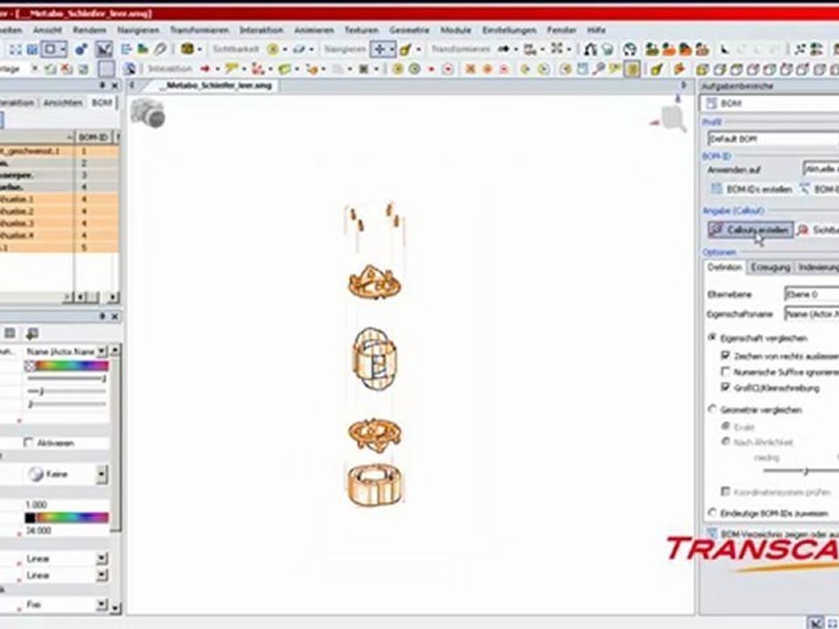Click the round headset-shaped toolbar icon
This screenshot has width=839, height=629.
[630, 49]
